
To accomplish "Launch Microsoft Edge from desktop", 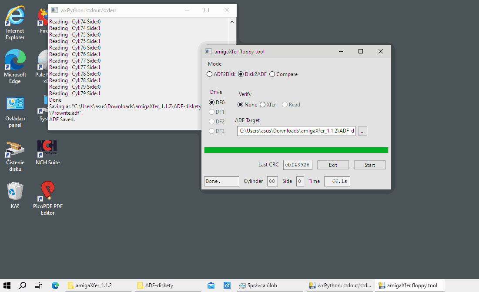I will coord(15,66).
